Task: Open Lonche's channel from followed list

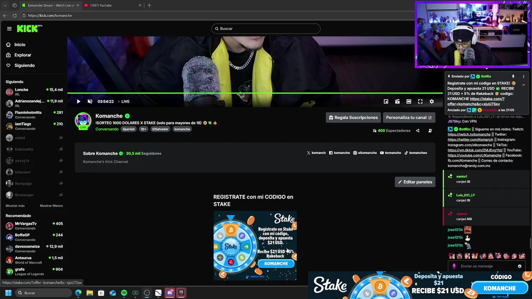Action: 34,92
